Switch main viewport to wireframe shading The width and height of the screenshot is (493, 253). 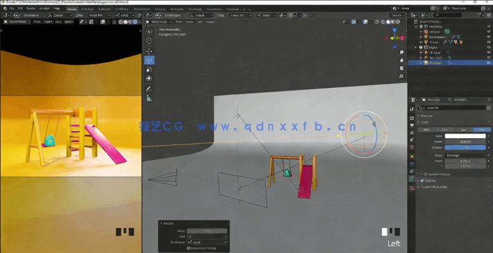pos(384,22)
